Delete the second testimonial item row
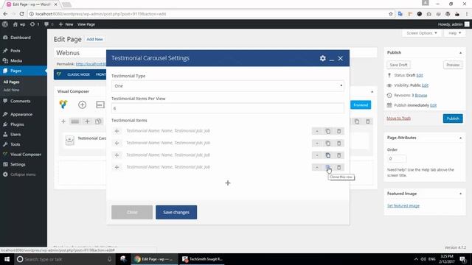 (339, 144)
